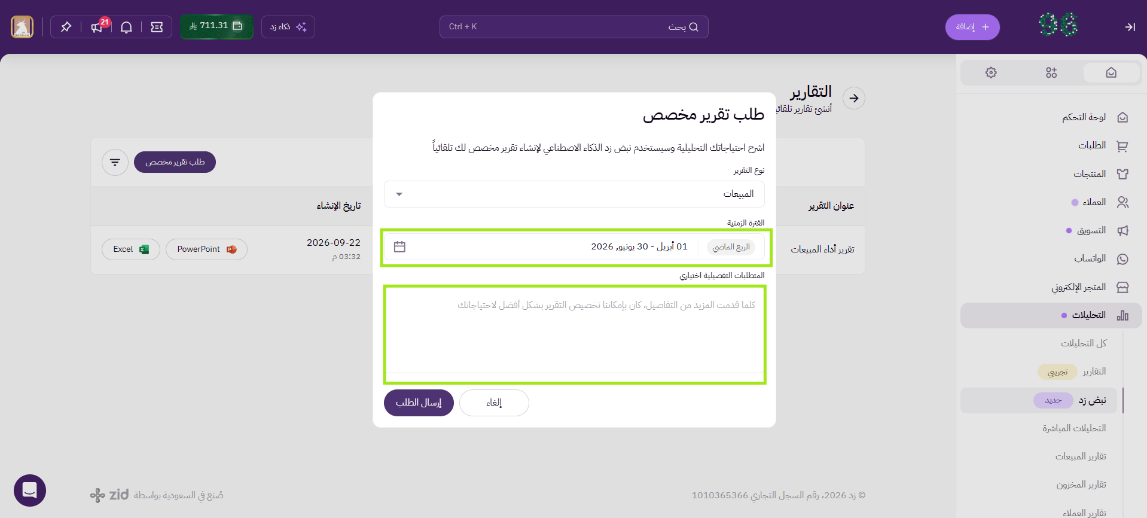Screen dimensions: 1147x518
Task: Collapse the التحليلات analytics section
Action: coord(1051,315)
